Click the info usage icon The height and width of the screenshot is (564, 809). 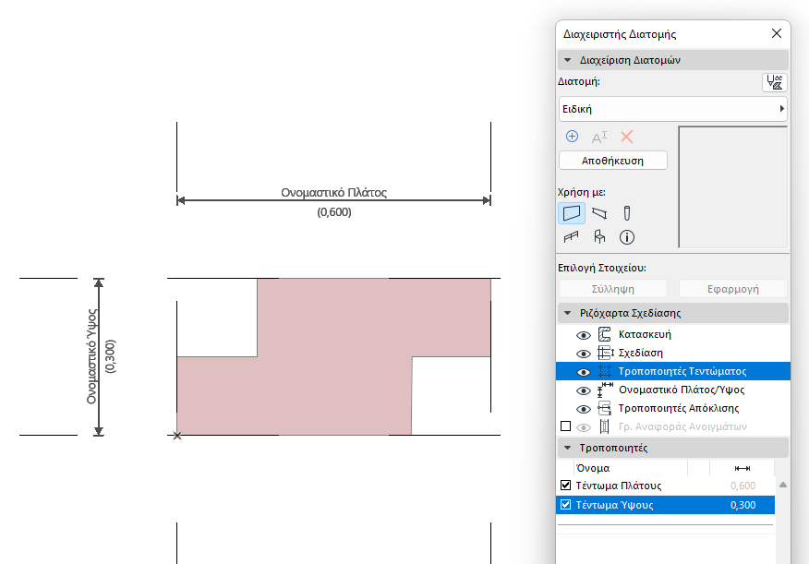(627, 237)
